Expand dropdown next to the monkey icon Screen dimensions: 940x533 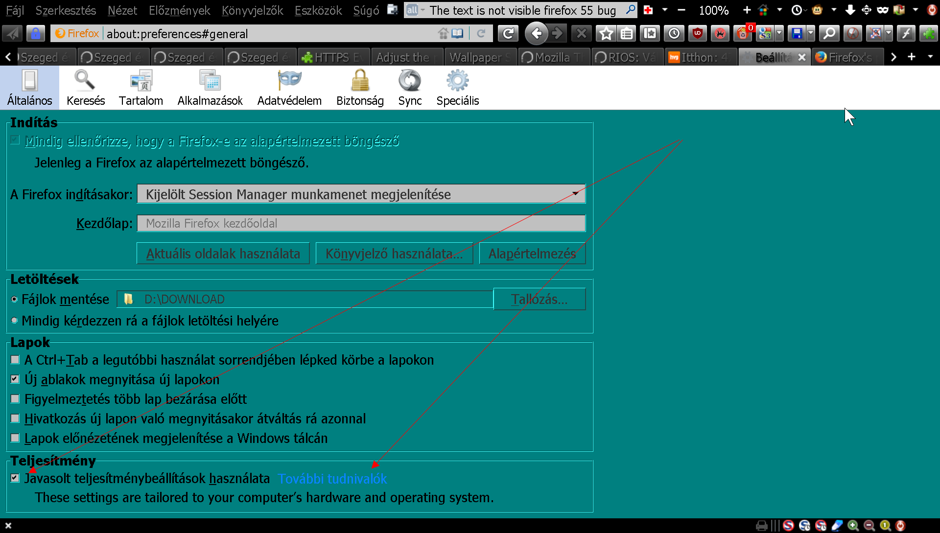pos(833,10)
